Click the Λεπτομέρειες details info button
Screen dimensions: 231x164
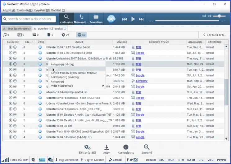point(126,149)
